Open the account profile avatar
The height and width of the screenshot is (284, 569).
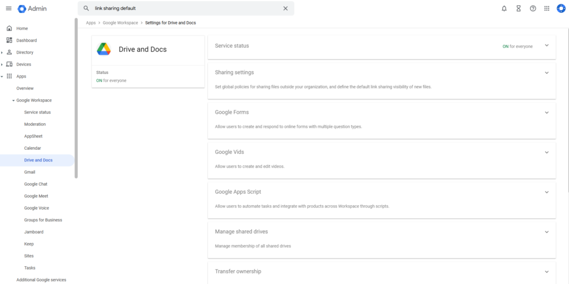(561, 8)
